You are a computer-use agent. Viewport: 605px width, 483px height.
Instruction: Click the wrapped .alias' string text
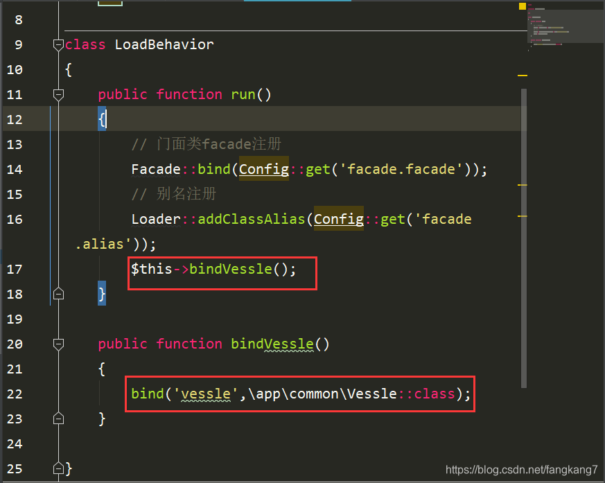pyautogui.click(x=103, y=244)
